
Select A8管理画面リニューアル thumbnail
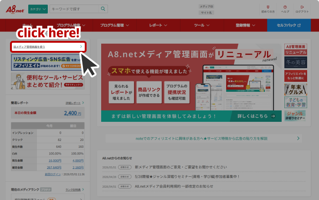pos(296,50)
